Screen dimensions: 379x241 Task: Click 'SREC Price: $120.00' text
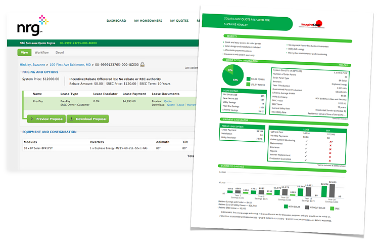click(121, 84)
